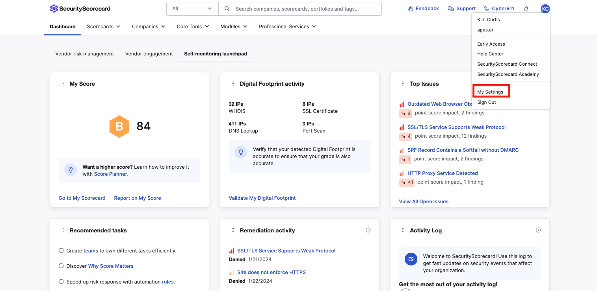The image size is (597, 291).
Task: Expand the Professional Services menu
Action: (x=288, y=26)
